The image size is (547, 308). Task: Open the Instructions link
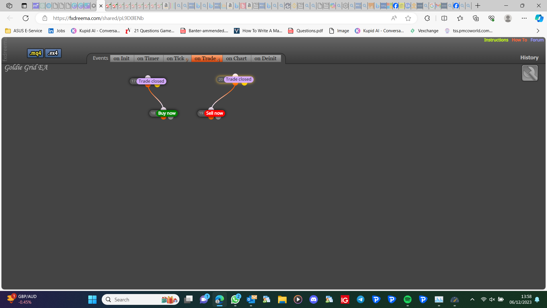click(496, 40)
